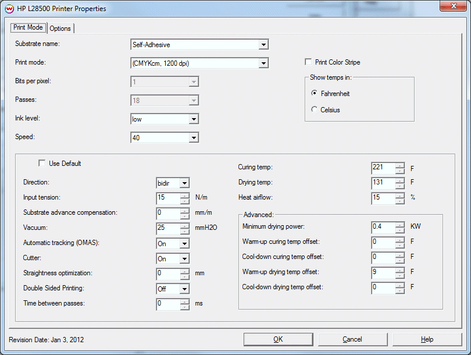Screen dimensions: 471x355
Task: Switch to the Print Mode tab
Action: (x=28, y=28)
